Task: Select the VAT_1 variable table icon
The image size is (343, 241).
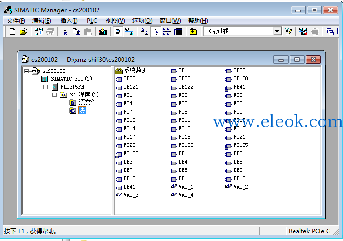Action: coord(173,188)
